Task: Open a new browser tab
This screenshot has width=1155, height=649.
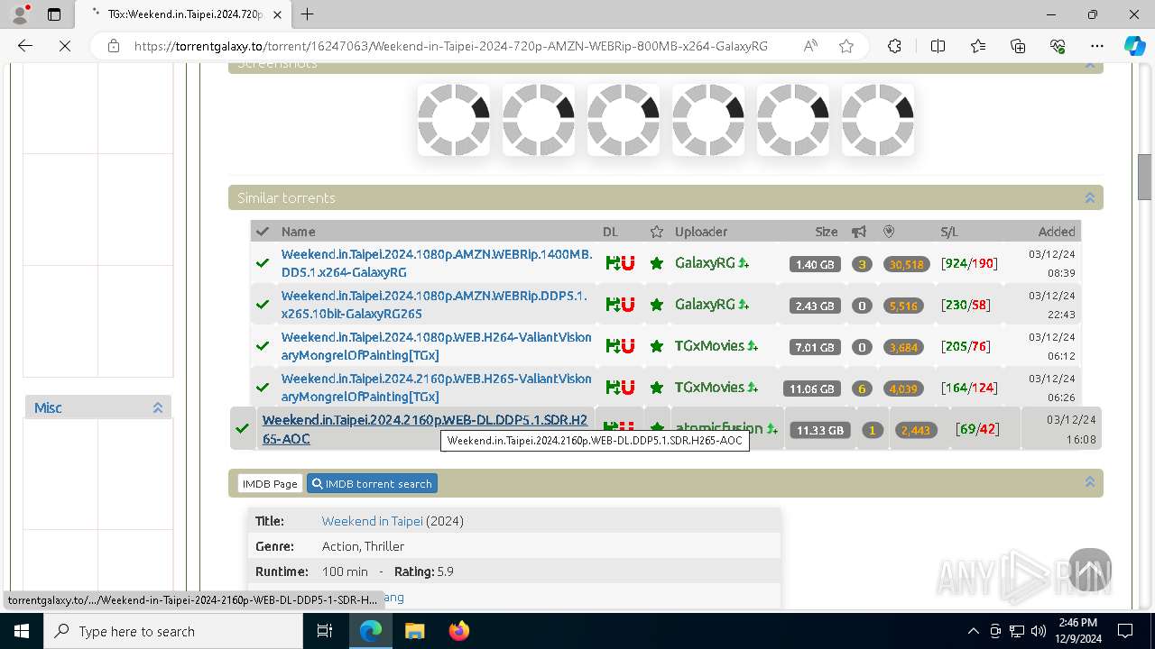Action: pyautogui.click(x=308, y=14)
